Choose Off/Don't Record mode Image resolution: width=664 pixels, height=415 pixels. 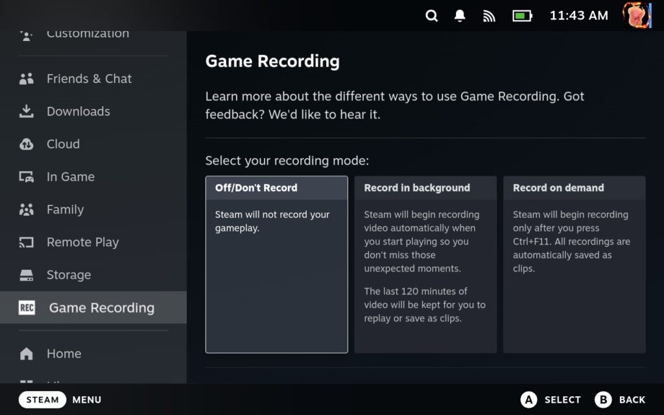click(276, 265)
